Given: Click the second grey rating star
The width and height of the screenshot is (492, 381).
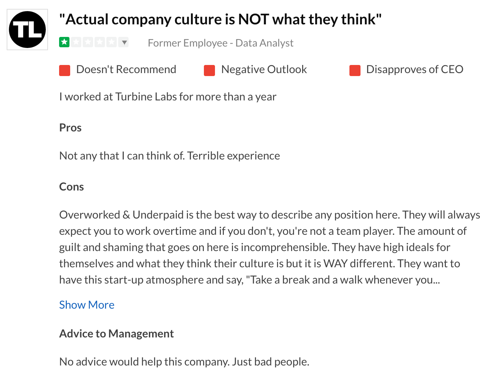Looking at the screenshot, I should click(76, 42).
